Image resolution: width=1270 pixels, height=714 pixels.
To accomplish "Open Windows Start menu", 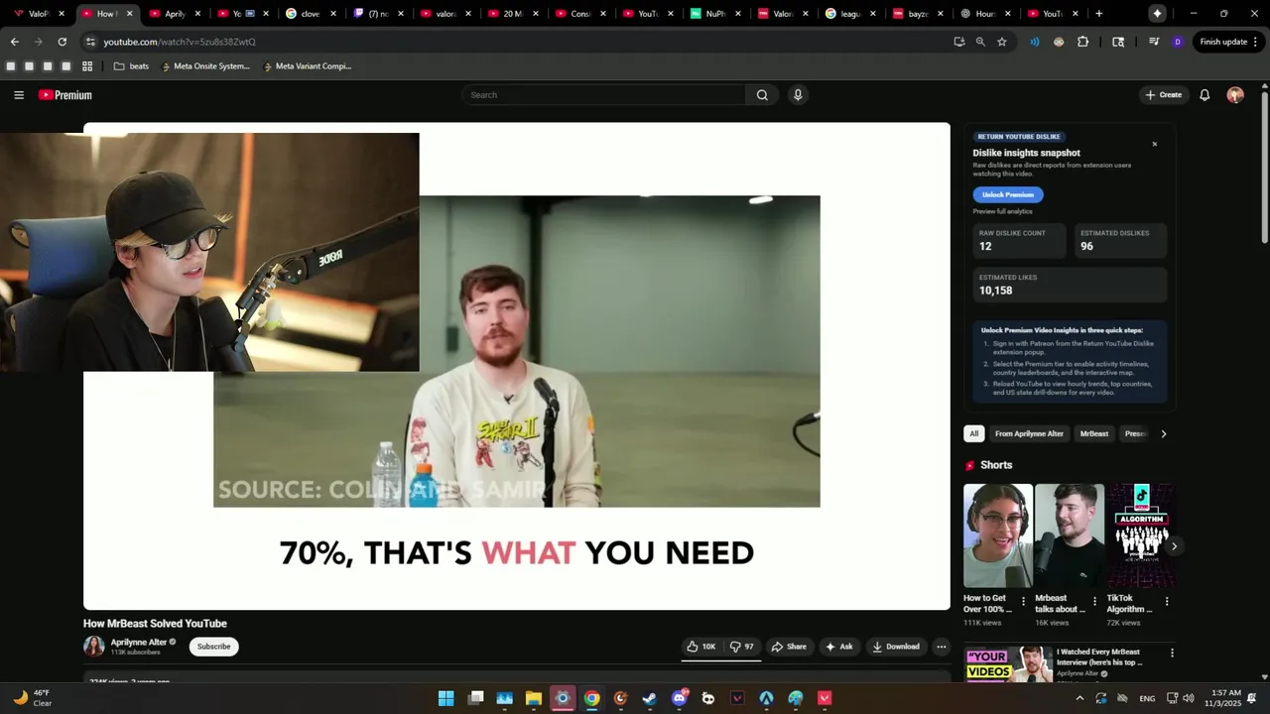I will click(446, 698).
